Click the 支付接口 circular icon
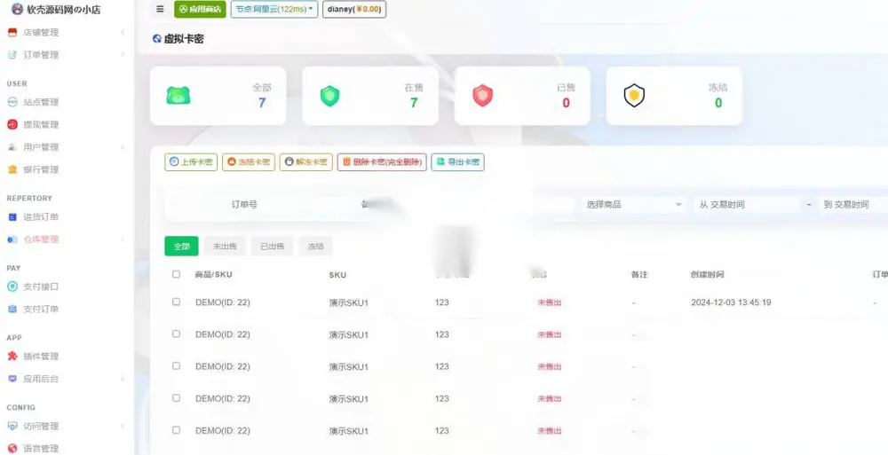The image size is (888, 455). (12, 286)
